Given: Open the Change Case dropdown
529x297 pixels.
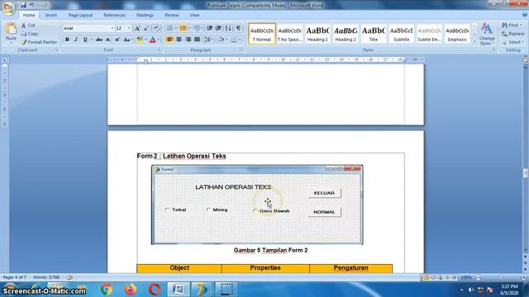Looking at the screenshot, I should pos(127,40).
